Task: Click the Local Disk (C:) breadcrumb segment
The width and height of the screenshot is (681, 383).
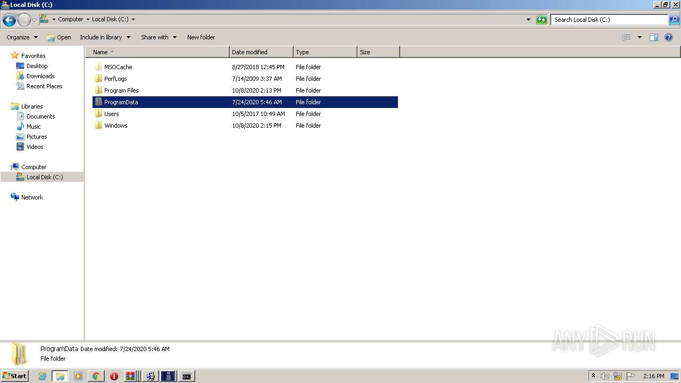Action: [x=110, y=19]
